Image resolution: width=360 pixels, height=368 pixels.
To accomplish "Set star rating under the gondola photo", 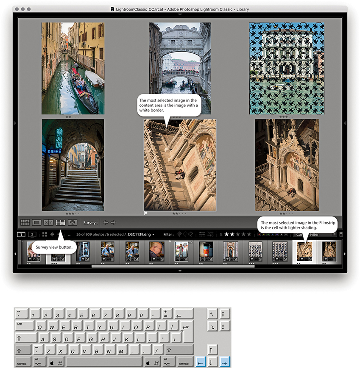I will 73,116.
